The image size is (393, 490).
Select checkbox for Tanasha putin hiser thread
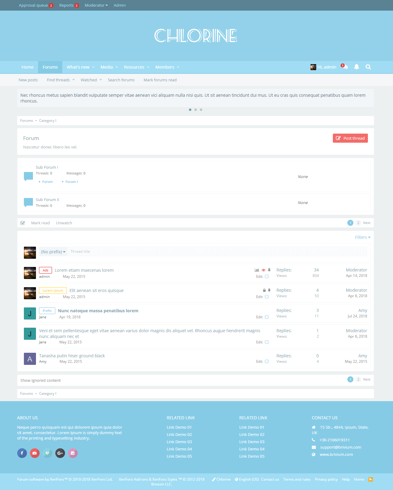coord(267,362)
